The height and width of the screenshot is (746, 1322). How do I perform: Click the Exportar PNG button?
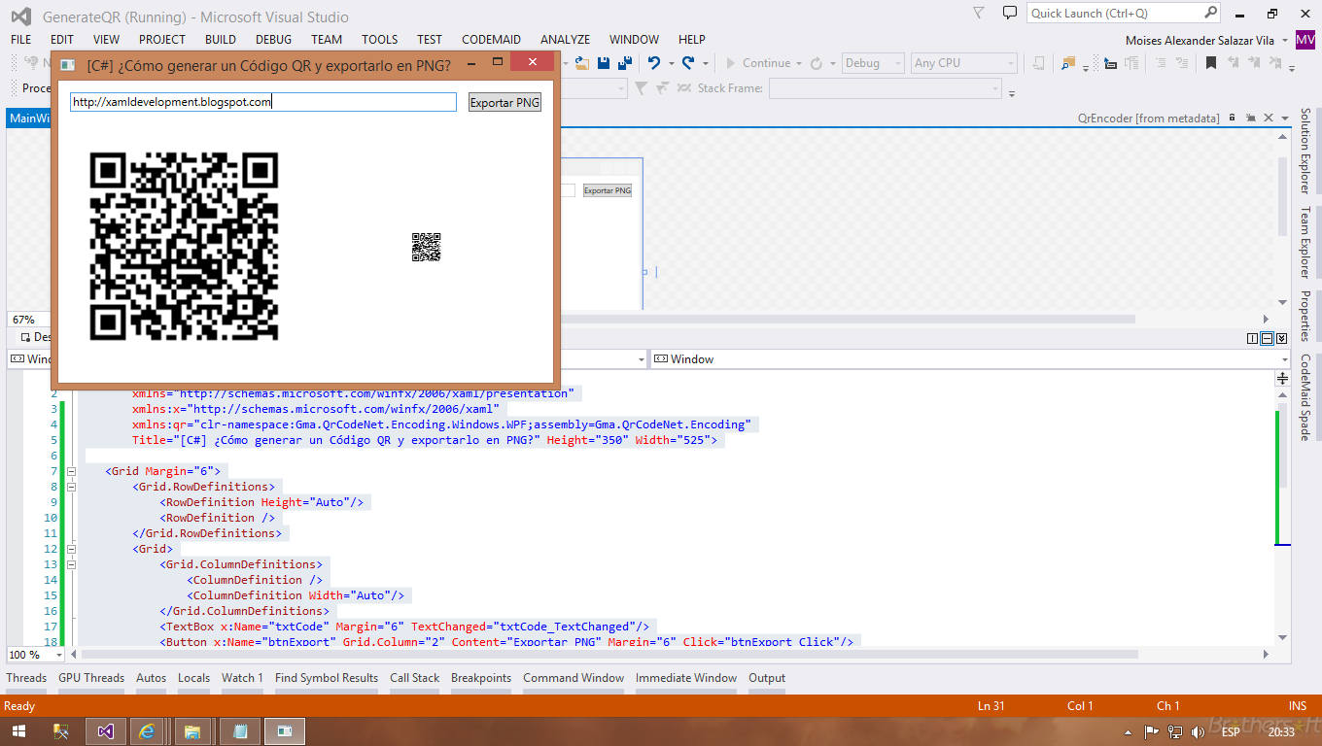504,101
